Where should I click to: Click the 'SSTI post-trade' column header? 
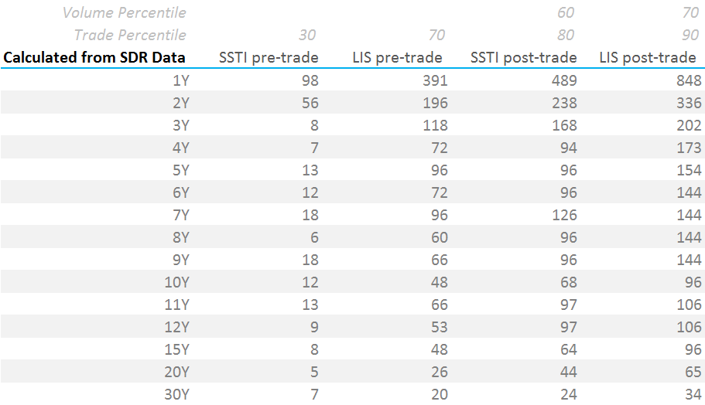524,57
